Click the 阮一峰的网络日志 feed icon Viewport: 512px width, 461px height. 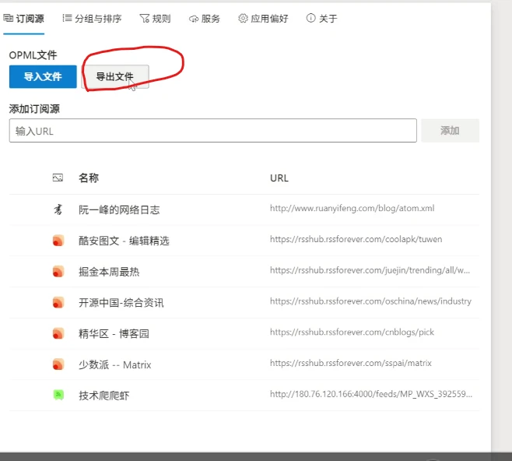click(x=58, y=209)
